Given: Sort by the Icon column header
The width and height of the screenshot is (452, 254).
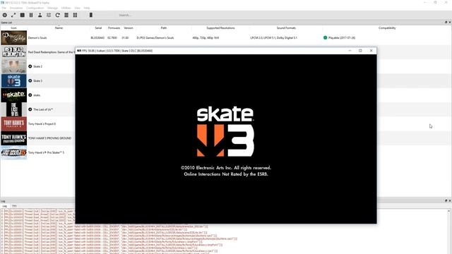Looking at the screenshot, I should (14, 28).
